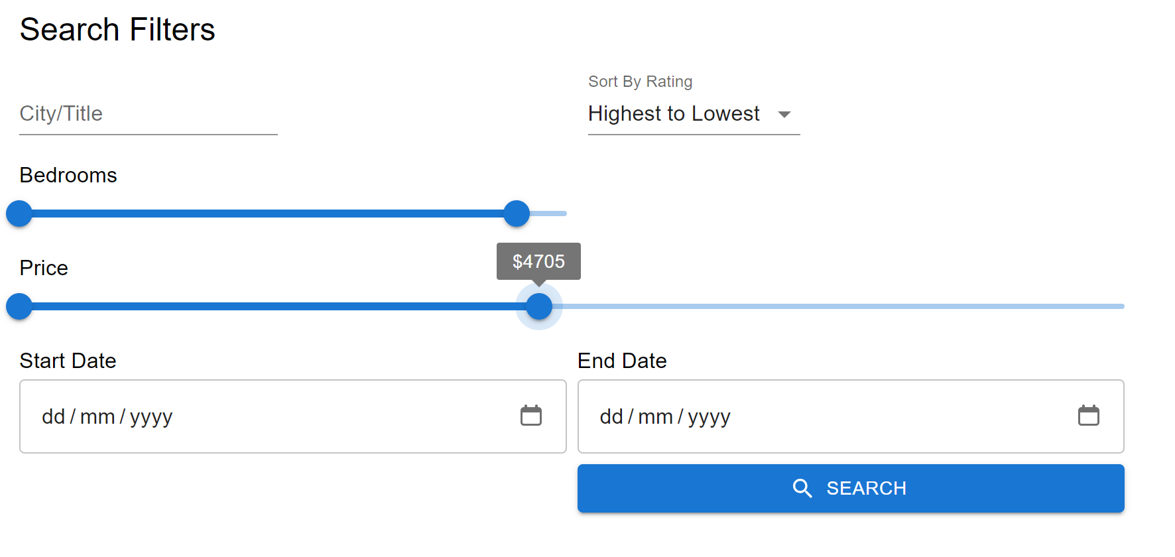Open the End Date calendar picker icon

1089,416
